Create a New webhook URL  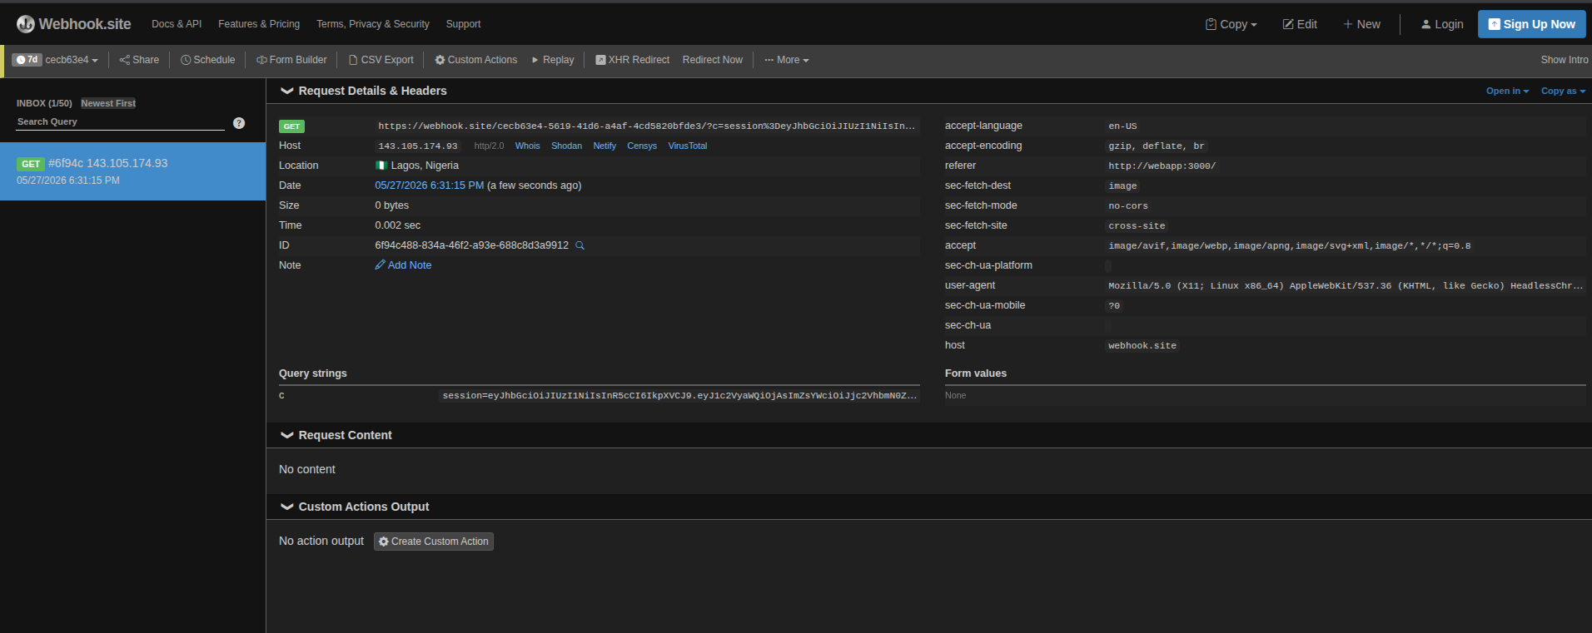coord(1361,24)
